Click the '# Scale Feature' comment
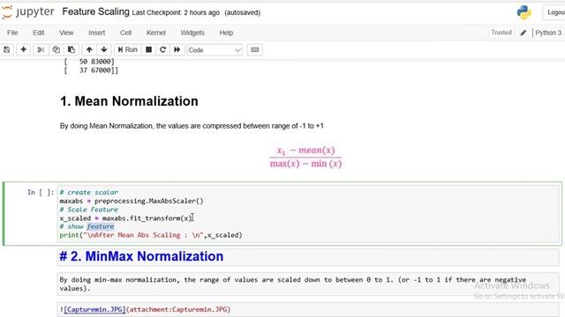Image resolution: width=565 pixels, height=317 pixels. pyautogui.click(x=89, y=210)
